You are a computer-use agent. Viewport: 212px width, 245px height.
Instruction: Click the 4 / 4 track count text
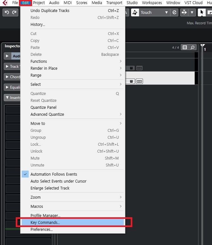point(175,47)
